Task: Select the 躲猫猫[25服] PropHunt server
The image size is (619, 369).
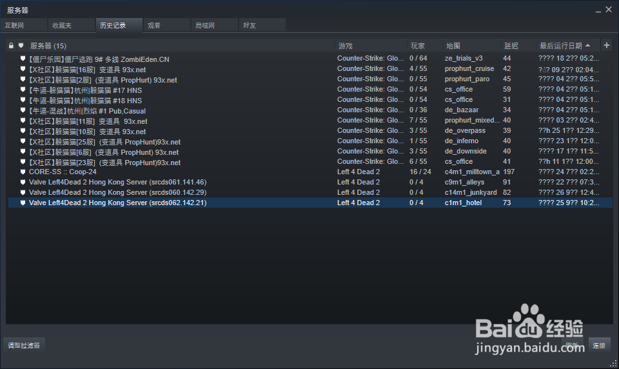Action: (x=310, y=141)
